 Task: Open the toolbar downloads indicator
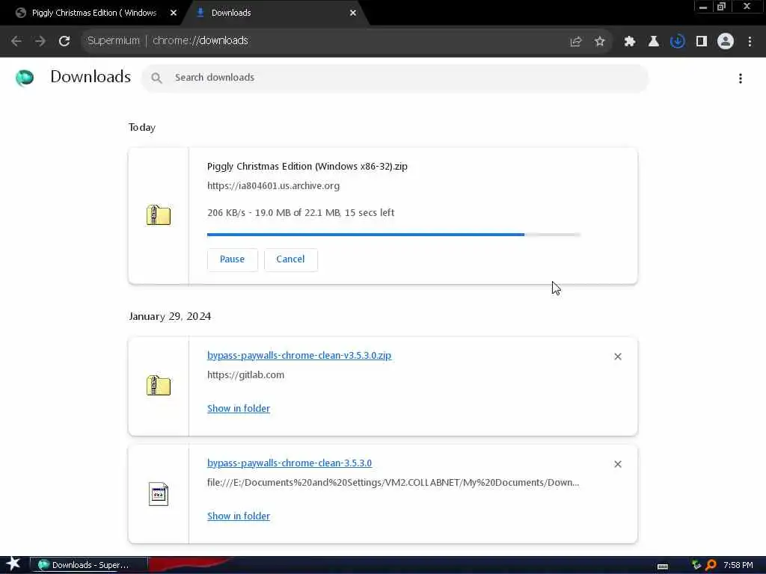[x=678, y=42]
